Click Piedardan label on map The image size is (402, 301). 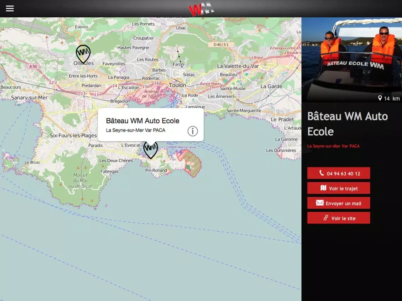click(x=91, y=85)
